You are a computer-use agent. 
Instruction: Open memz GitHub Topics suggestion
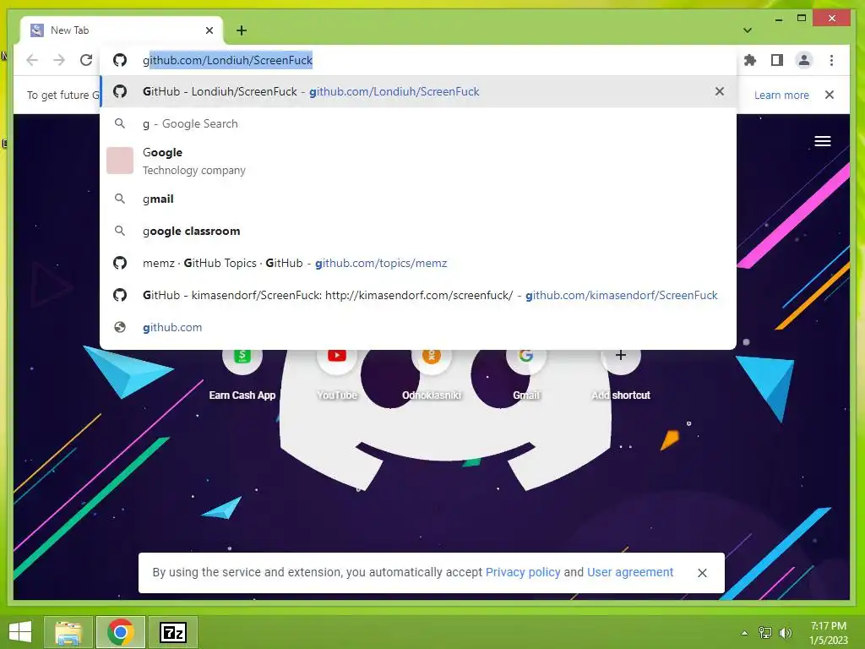[x=418, y=264]
